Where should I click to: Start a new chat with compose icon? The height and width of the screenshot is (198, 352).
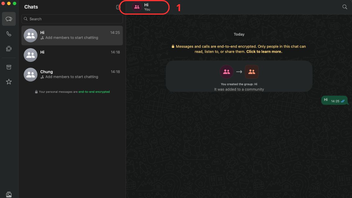tap(118, 7)
